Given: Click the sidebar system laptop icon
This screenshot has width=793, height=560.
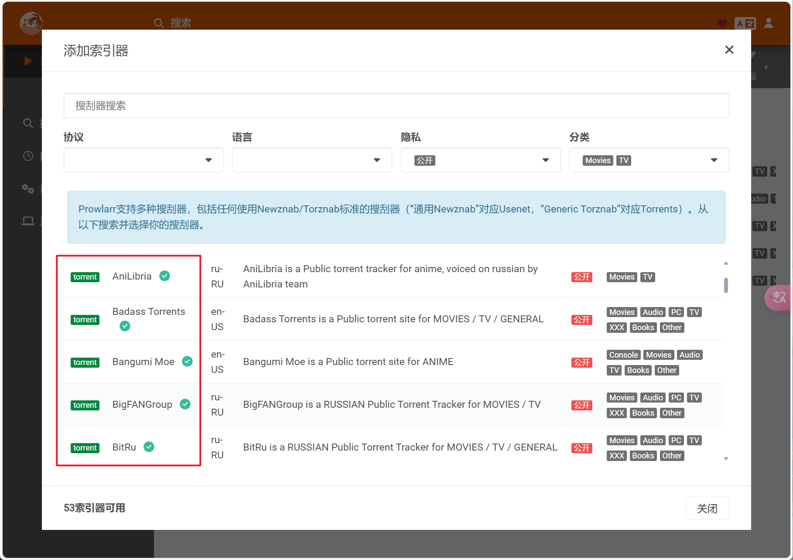Looking at the screenshot, I should tap(28, 221).
